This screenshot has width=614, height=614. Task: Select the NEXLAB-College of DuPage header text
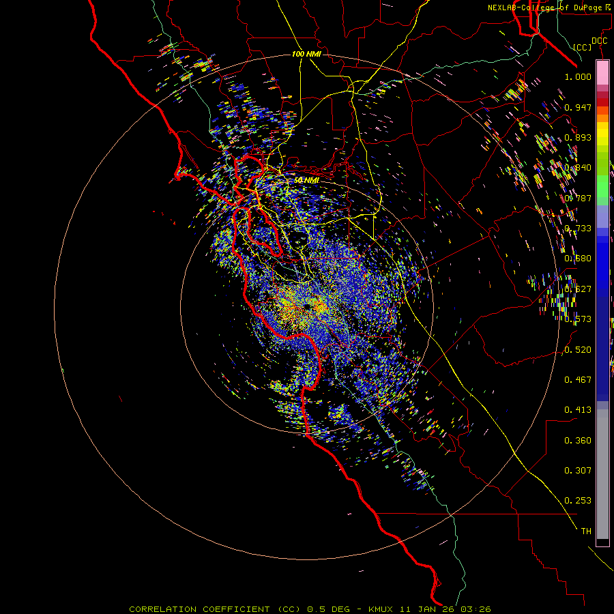tap(545, 8)
